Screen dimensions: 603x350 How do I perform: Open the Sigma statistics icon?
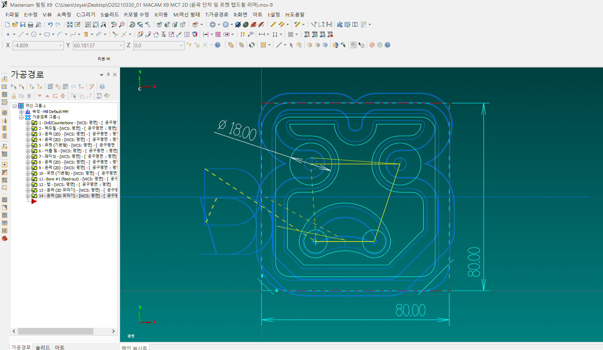[355, 25]
